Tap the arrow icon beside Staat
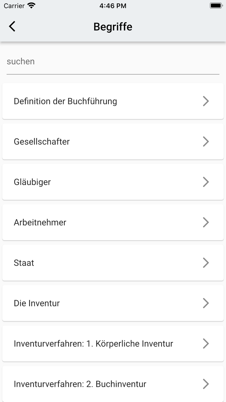Image resolution: width=226 pixels, height=402 pixels. point(206,263)
